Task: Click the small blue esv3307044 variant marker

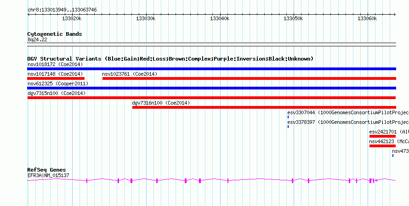Action: point(288,117)
